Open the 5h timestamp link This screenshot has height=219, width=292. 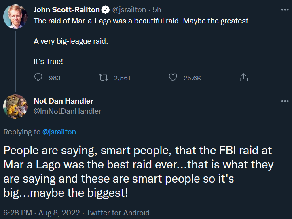157,9
